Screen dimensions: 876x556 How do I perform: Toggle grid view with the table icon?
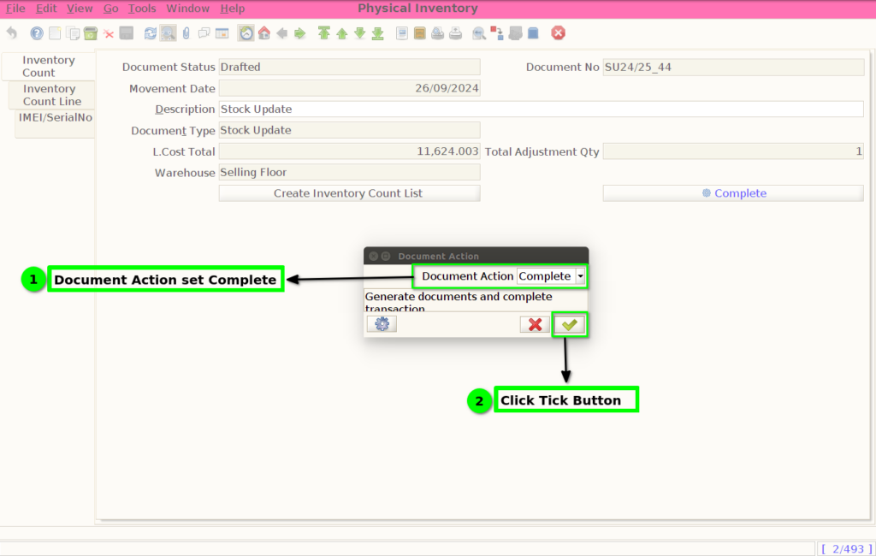click(222, 33)
